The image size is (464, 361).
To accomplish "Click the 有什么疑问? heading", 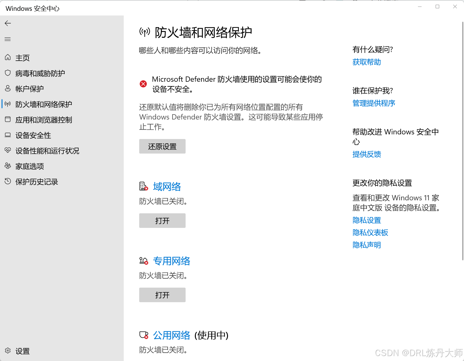I will click(372, 50).
